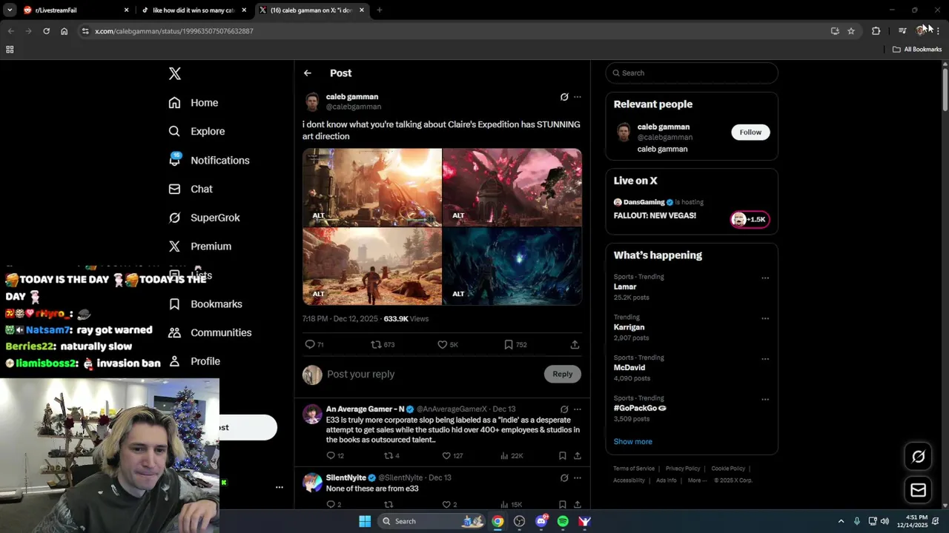Image resolution: width=949 pixels, height=533 pixels.
Task: Click the browser home button
Action: tap(64, 31)
